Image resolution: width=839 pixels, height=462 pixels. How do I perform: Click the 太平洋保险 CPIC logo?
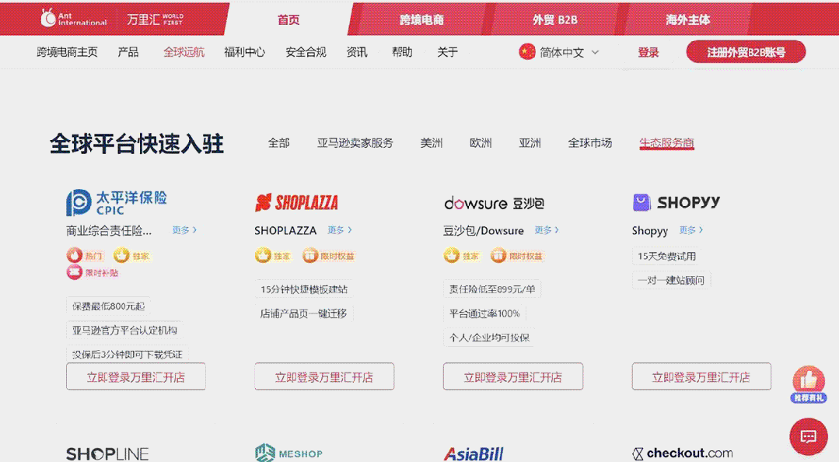[x=116, y=203]
